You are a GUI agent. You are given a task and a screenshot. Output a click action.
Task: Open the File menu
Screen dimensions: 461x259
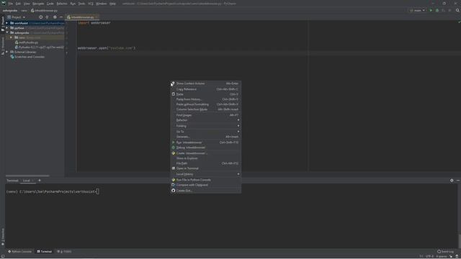(x=11, y=4)
